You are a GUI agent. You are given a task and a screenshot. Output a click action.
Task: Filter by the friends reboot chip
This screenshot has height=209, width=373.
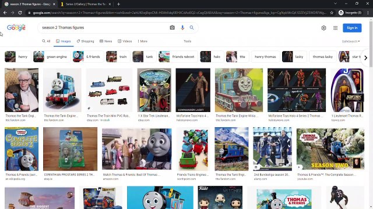(178, 57)
